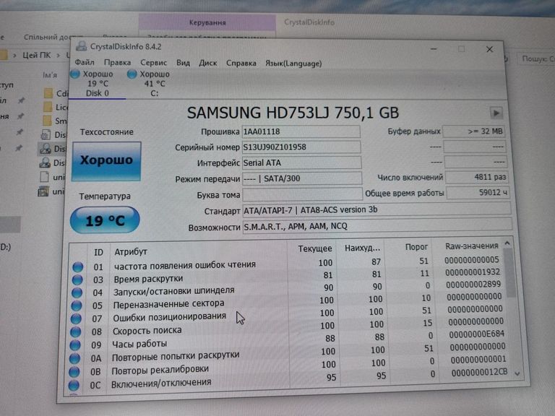Screen dimensions: 555x416
Task: Click status orb of attribute 04
Action: [x=77, y=293]
